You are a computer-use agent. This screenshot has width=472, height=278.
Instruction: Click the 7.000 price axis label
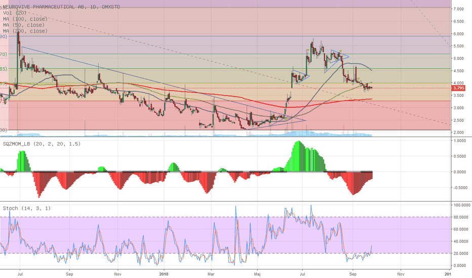pyautogui.click(x=458, y=9)
